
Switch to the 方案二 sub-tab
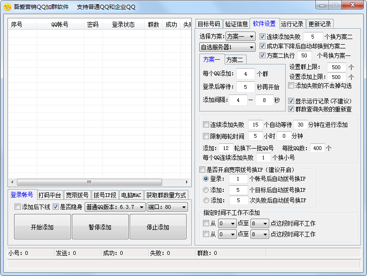(234, 60)
